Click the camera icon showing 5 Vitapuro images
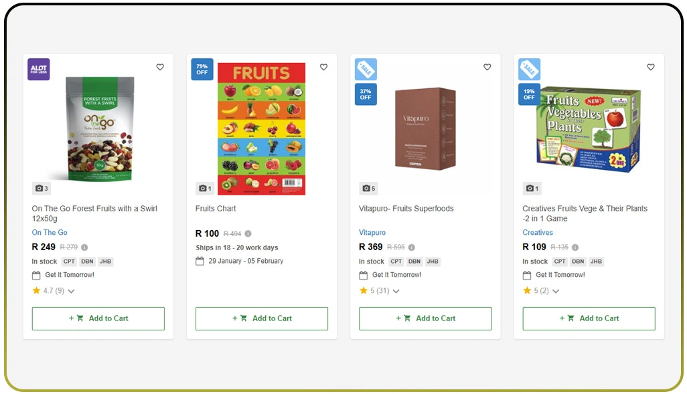687x394 pixels. click(x=368, y=188)
